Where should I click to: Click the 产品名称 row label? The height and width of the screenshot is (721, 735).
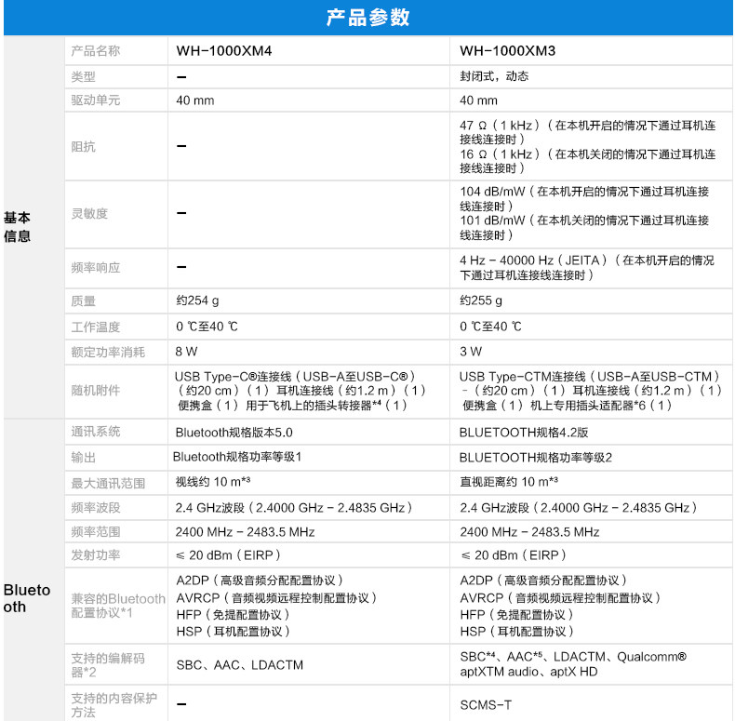(x=96, y=50)
